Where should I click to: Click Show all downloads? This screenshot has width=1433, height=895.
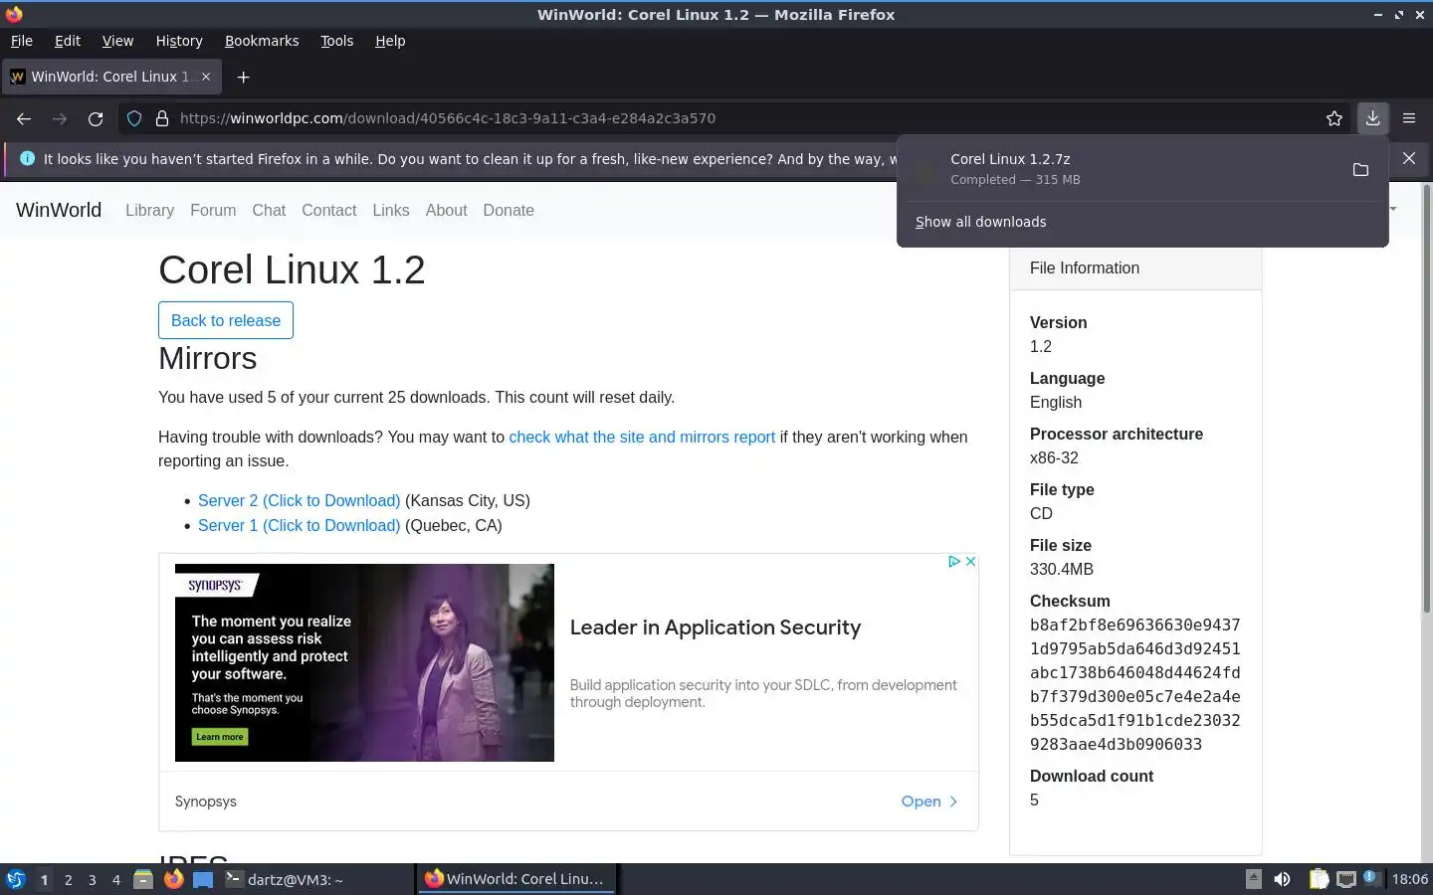coord(980,222)
